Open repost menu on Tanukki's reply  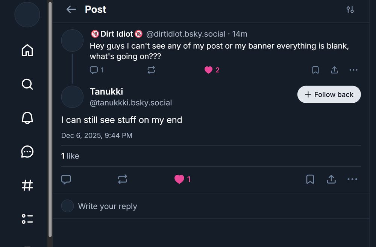point(123,180)
